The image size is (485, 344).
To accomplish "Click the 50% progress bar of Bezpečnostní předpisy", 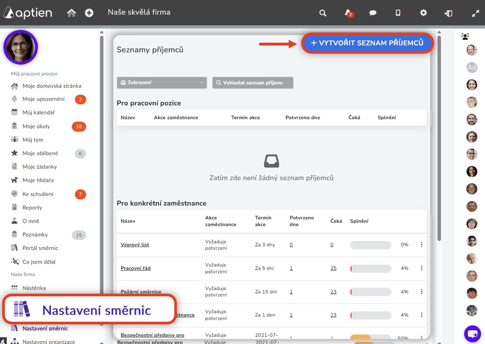I will [x=370, y=336].
